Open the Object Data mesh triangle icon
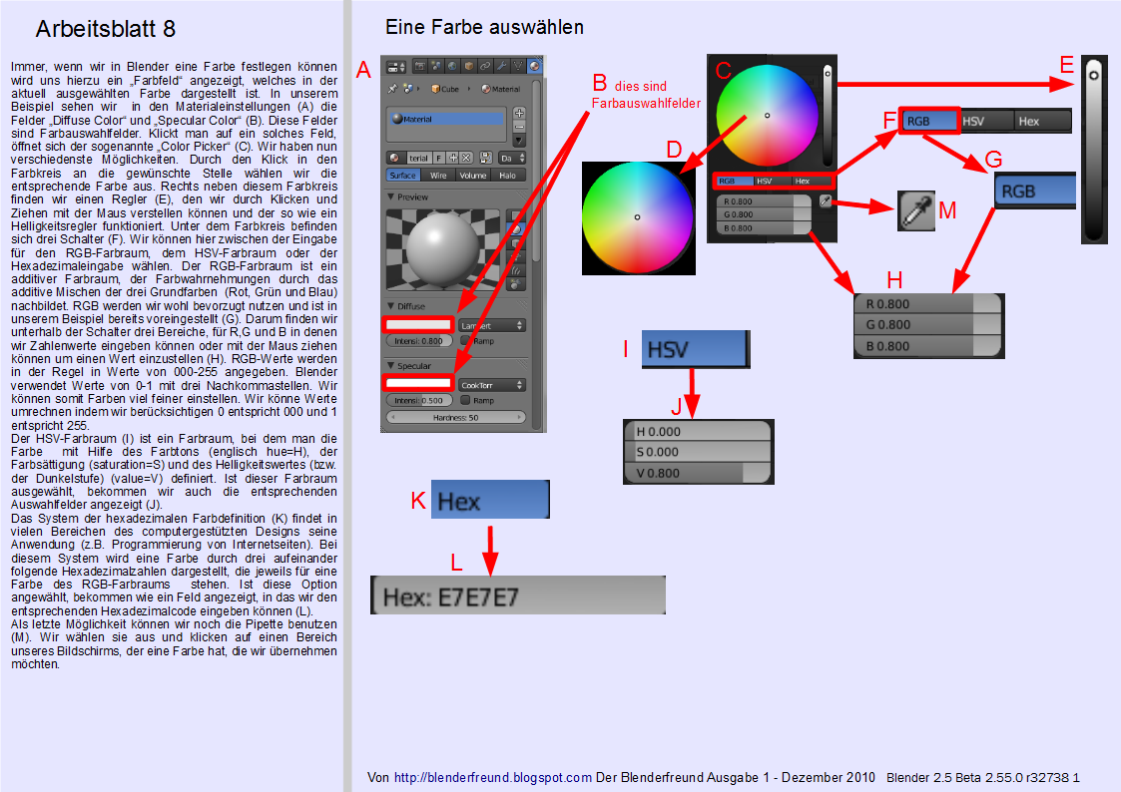Image resolution: width=1121 pixels, height=792 pixels. [x=518, y=67]
